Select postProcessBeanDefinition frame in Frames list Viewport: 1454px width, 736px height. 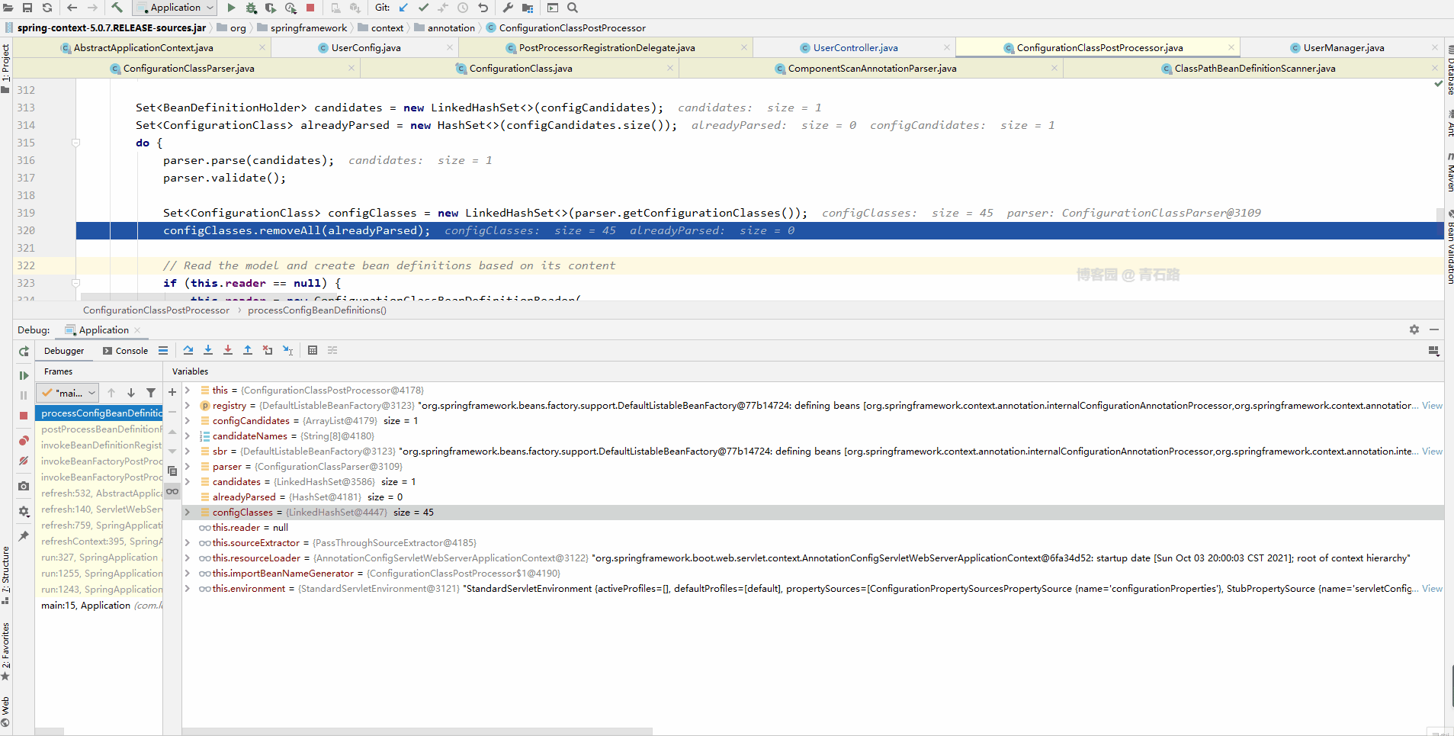101,429
